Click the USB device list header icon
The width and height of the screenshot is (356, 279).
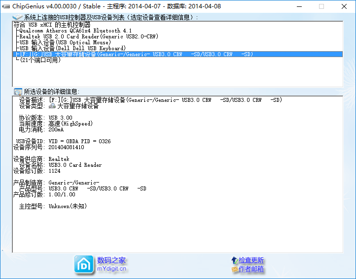tap(17, 17)
